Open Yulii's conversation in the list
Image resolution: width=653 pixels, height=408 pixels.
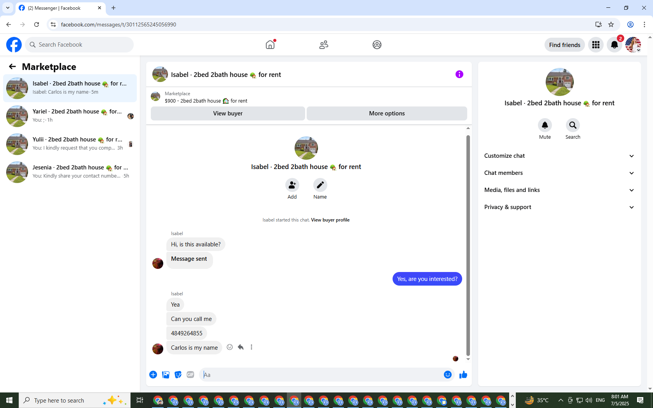tap(70, 144)
